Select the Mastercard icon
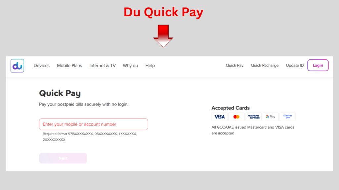Viewport: 339px width, 190px height. point(236,117)
